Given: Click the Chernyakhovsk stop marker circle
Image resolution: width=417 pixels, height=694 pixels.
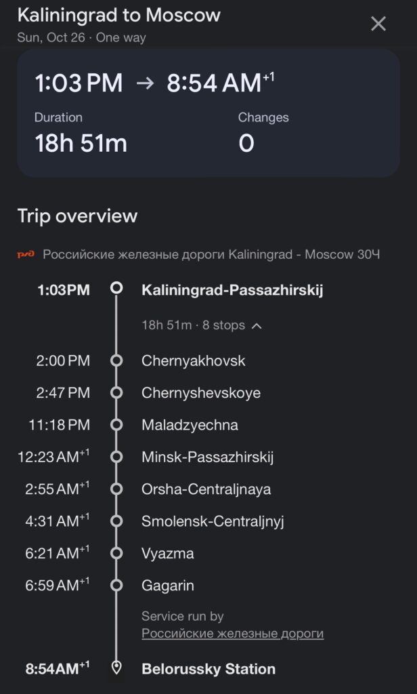Looking at the screenshot, I should tap(116, 361).
